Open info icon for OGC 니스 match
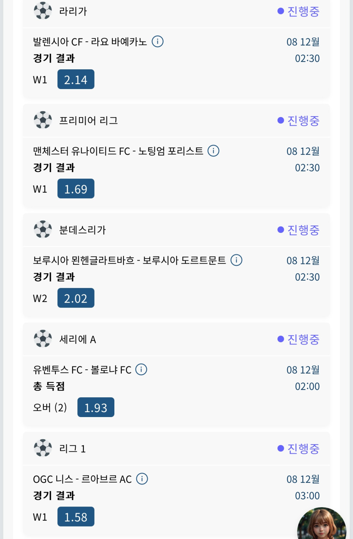The height and width of the screenshot is (539, 353). [142, 479]
